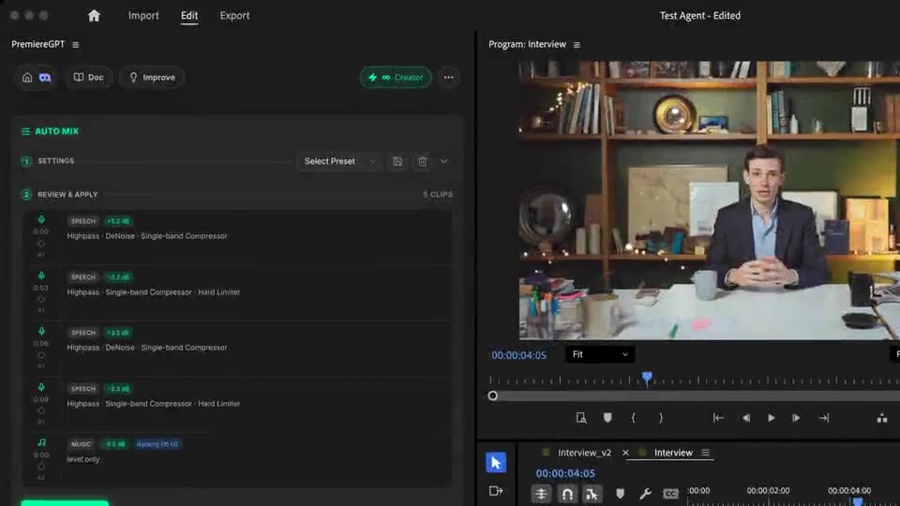Open the PremiereGPT panel menu
The width and height of the screenshot is (900, 506).
coord(75,45)
